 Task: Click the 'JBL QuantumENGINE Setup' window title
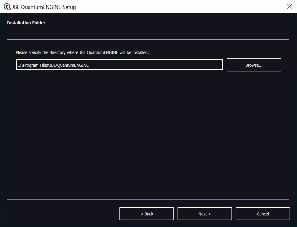[44, 7]
